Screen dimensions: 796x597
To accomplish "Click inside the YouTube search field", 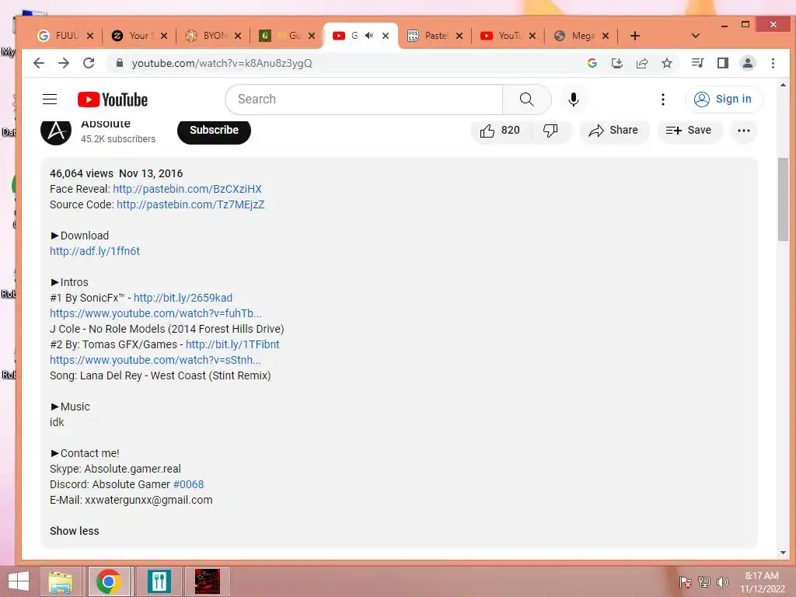I will click(x=364, y=99).
